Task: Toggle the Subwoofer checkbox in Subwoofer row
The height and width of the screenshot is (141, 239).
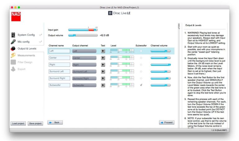Action: click(141, 85)
